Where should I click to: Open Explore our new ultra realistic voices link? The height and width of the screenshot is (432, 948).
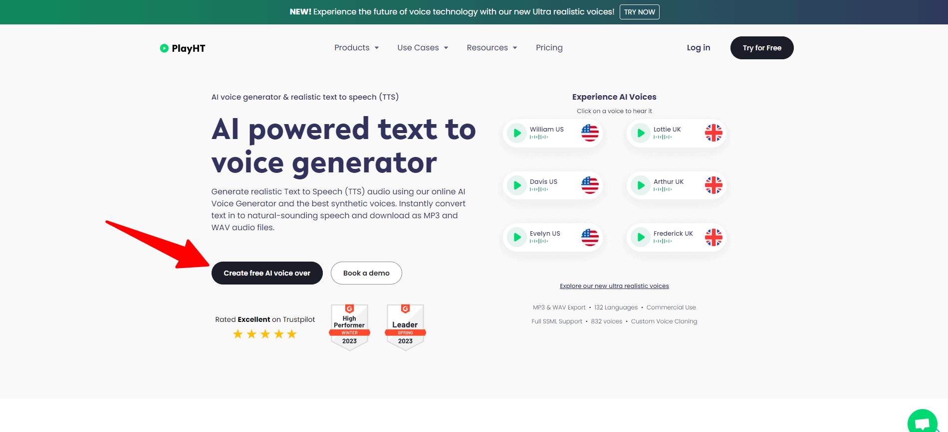(614, 286)
